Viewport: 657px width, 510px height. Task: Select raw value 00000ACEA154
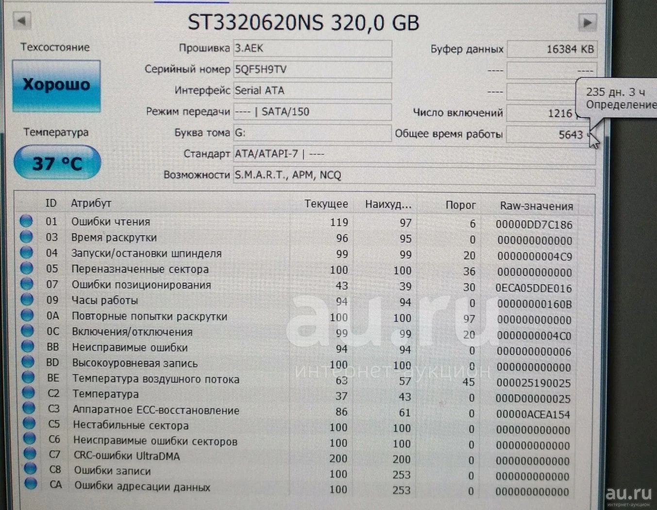[533, 414]
